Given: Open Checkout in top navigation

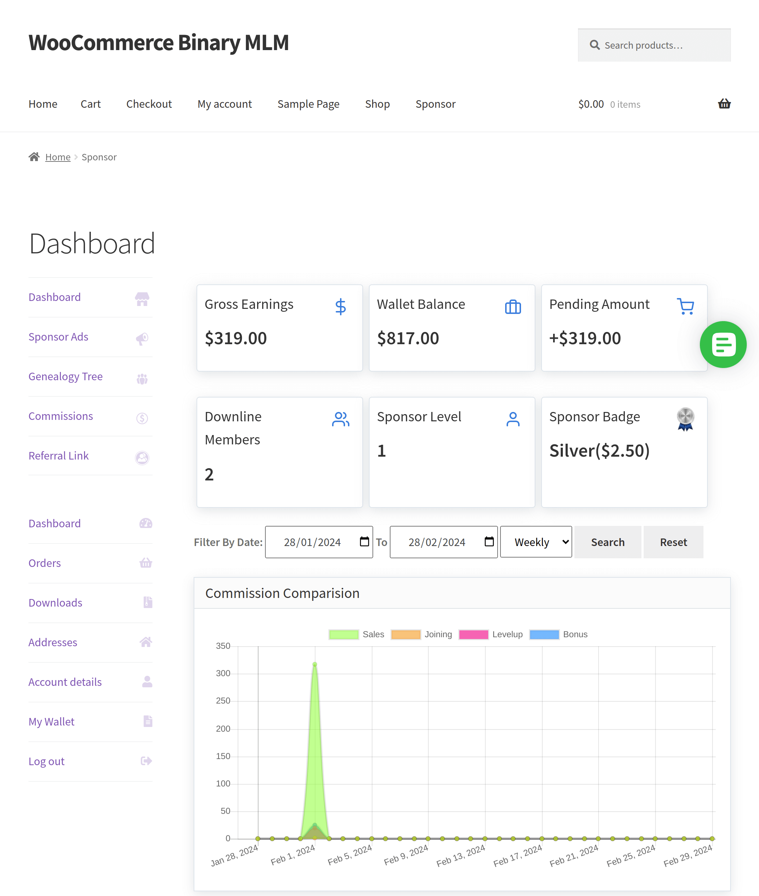Looking at the screenshot, I should point(149,104).
